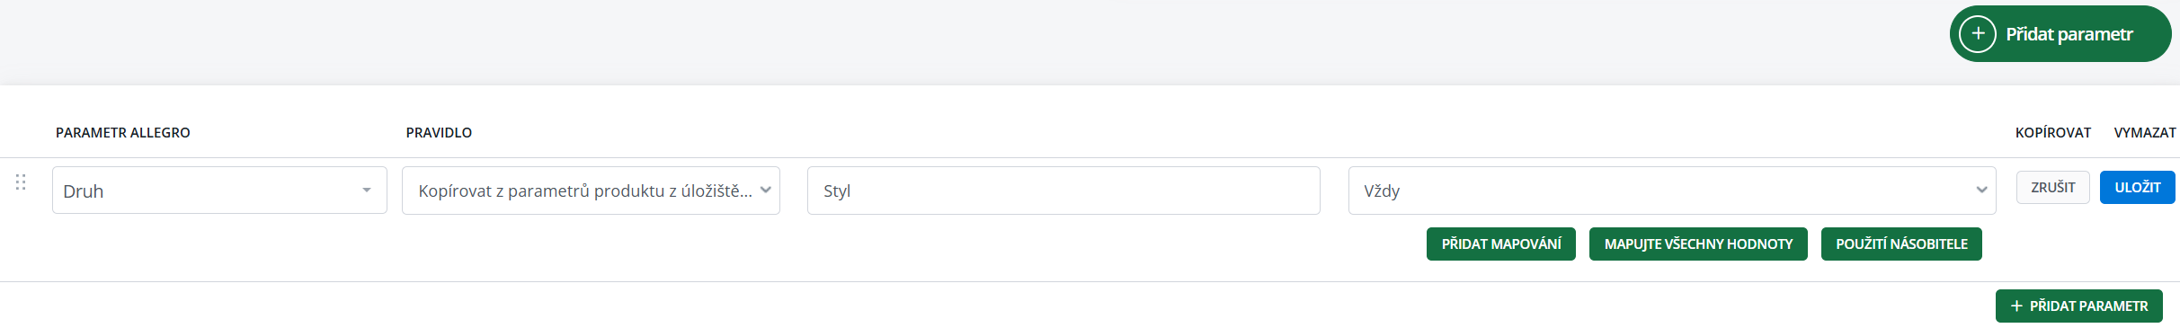Viewport: 2180px width, 328px height.
Task: Click the plus icon in bottom PŘIDAT PARAMETR button
Action: (x=2016, y=306)
